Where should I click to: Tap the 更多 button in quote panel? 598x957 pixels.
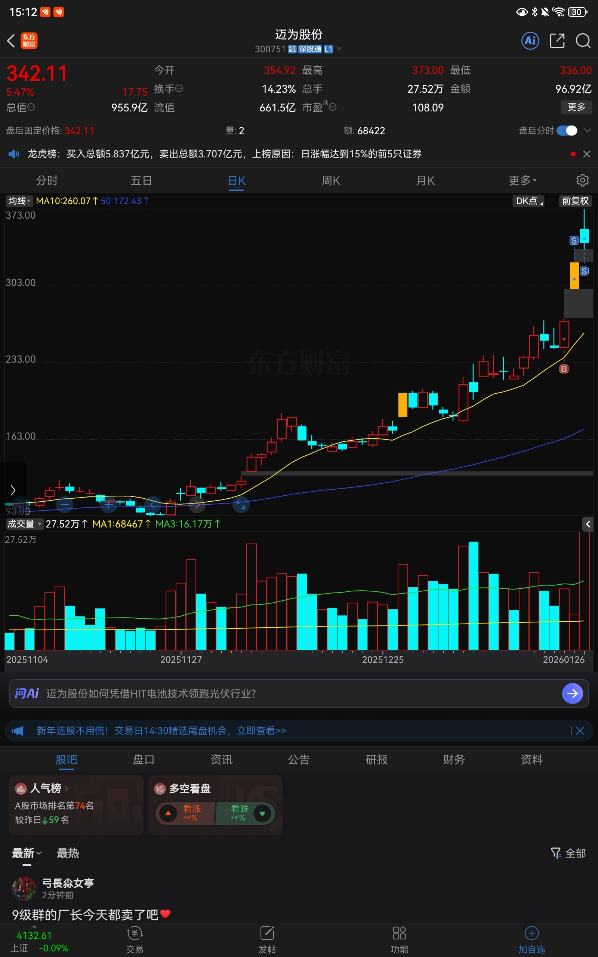click(576, 107)
